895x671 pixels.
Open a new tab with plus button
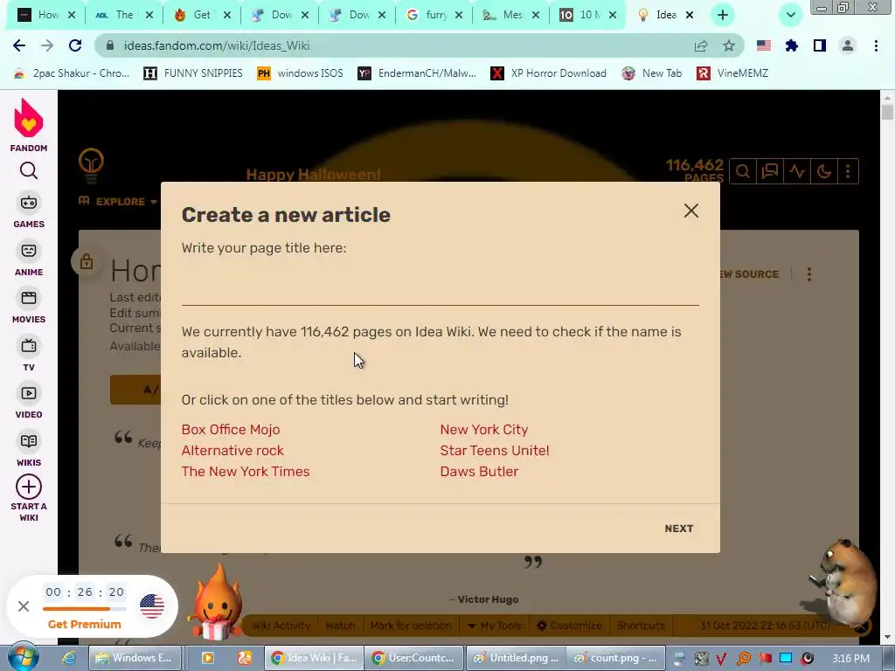(723, 15)
